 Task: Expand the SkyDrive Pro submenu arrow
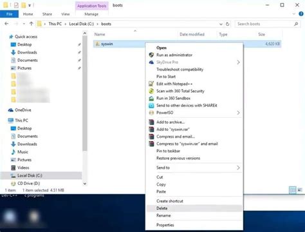(x=238, y=63)
